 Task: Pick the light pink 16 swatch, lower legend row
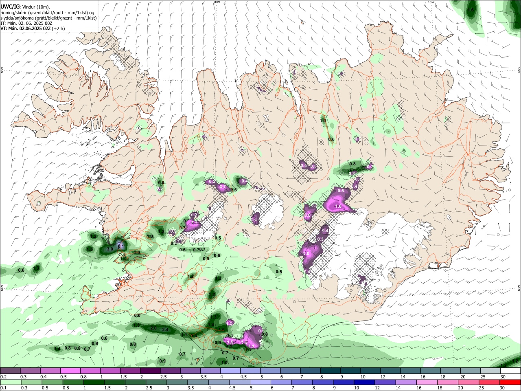pos(427,382)
